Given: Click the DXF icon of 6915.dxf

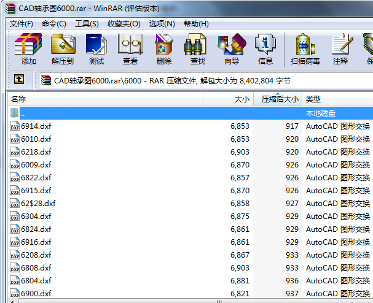Looking at the screenshot, I should coord(15,190).
